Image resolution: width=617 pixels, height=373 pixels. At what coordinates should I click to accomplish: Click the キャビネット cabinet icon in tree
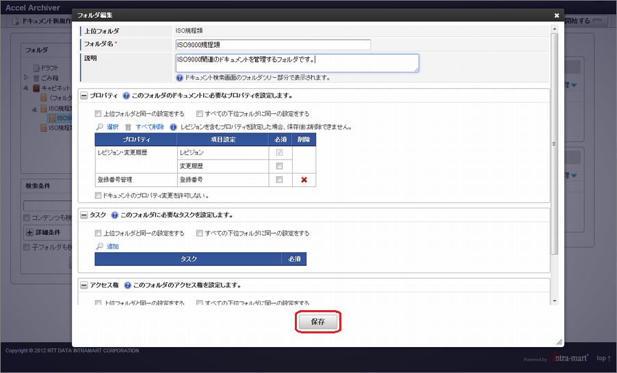click(x=36, y=88)
